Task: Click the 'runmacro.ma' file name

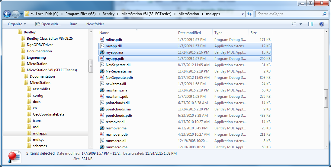Action: 117,147
